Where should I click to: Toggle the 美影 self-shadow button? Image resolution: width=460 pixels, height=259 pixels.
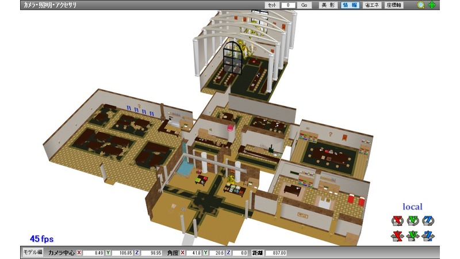coord(328,5)
